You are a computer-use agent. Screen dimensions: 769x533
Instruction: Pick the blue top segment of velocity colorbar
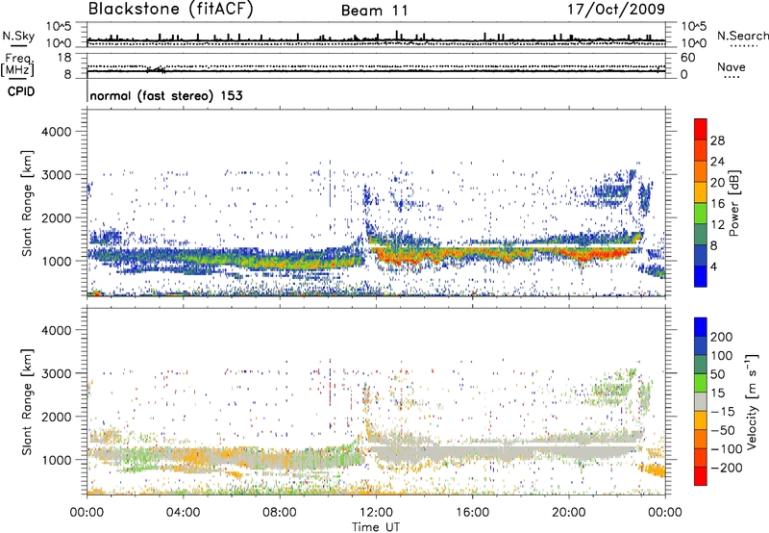pyautogui.click(x=701, y=327)
